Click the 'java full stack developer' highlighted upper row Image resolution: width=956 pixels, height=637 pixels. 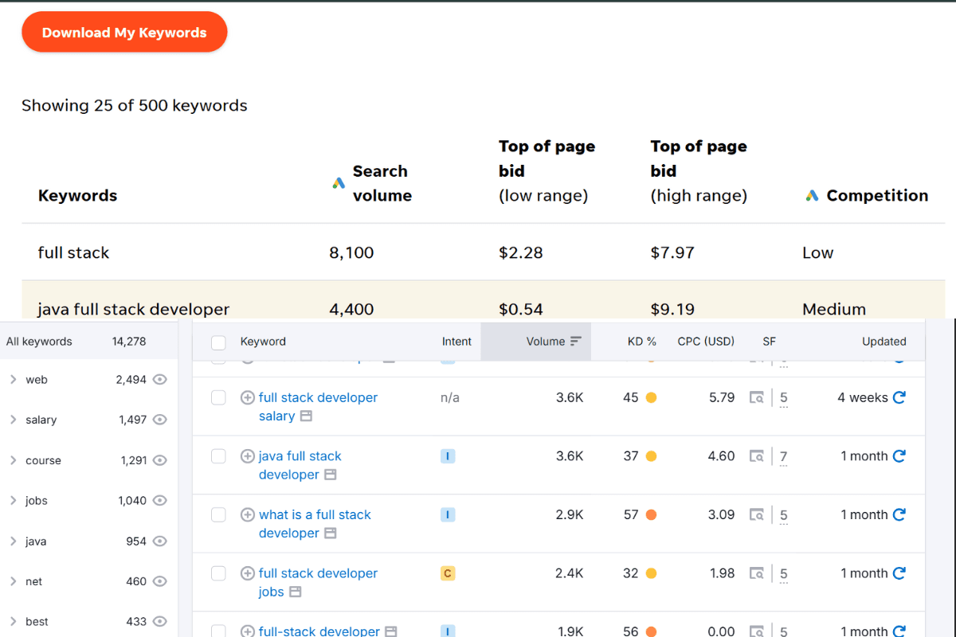[x=484, y=299]
